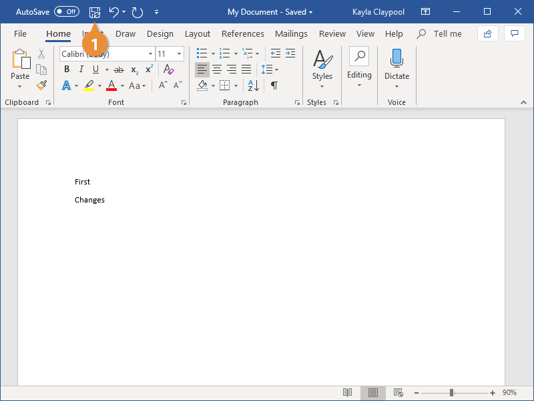Center align the paragraph

coord(216,69)
